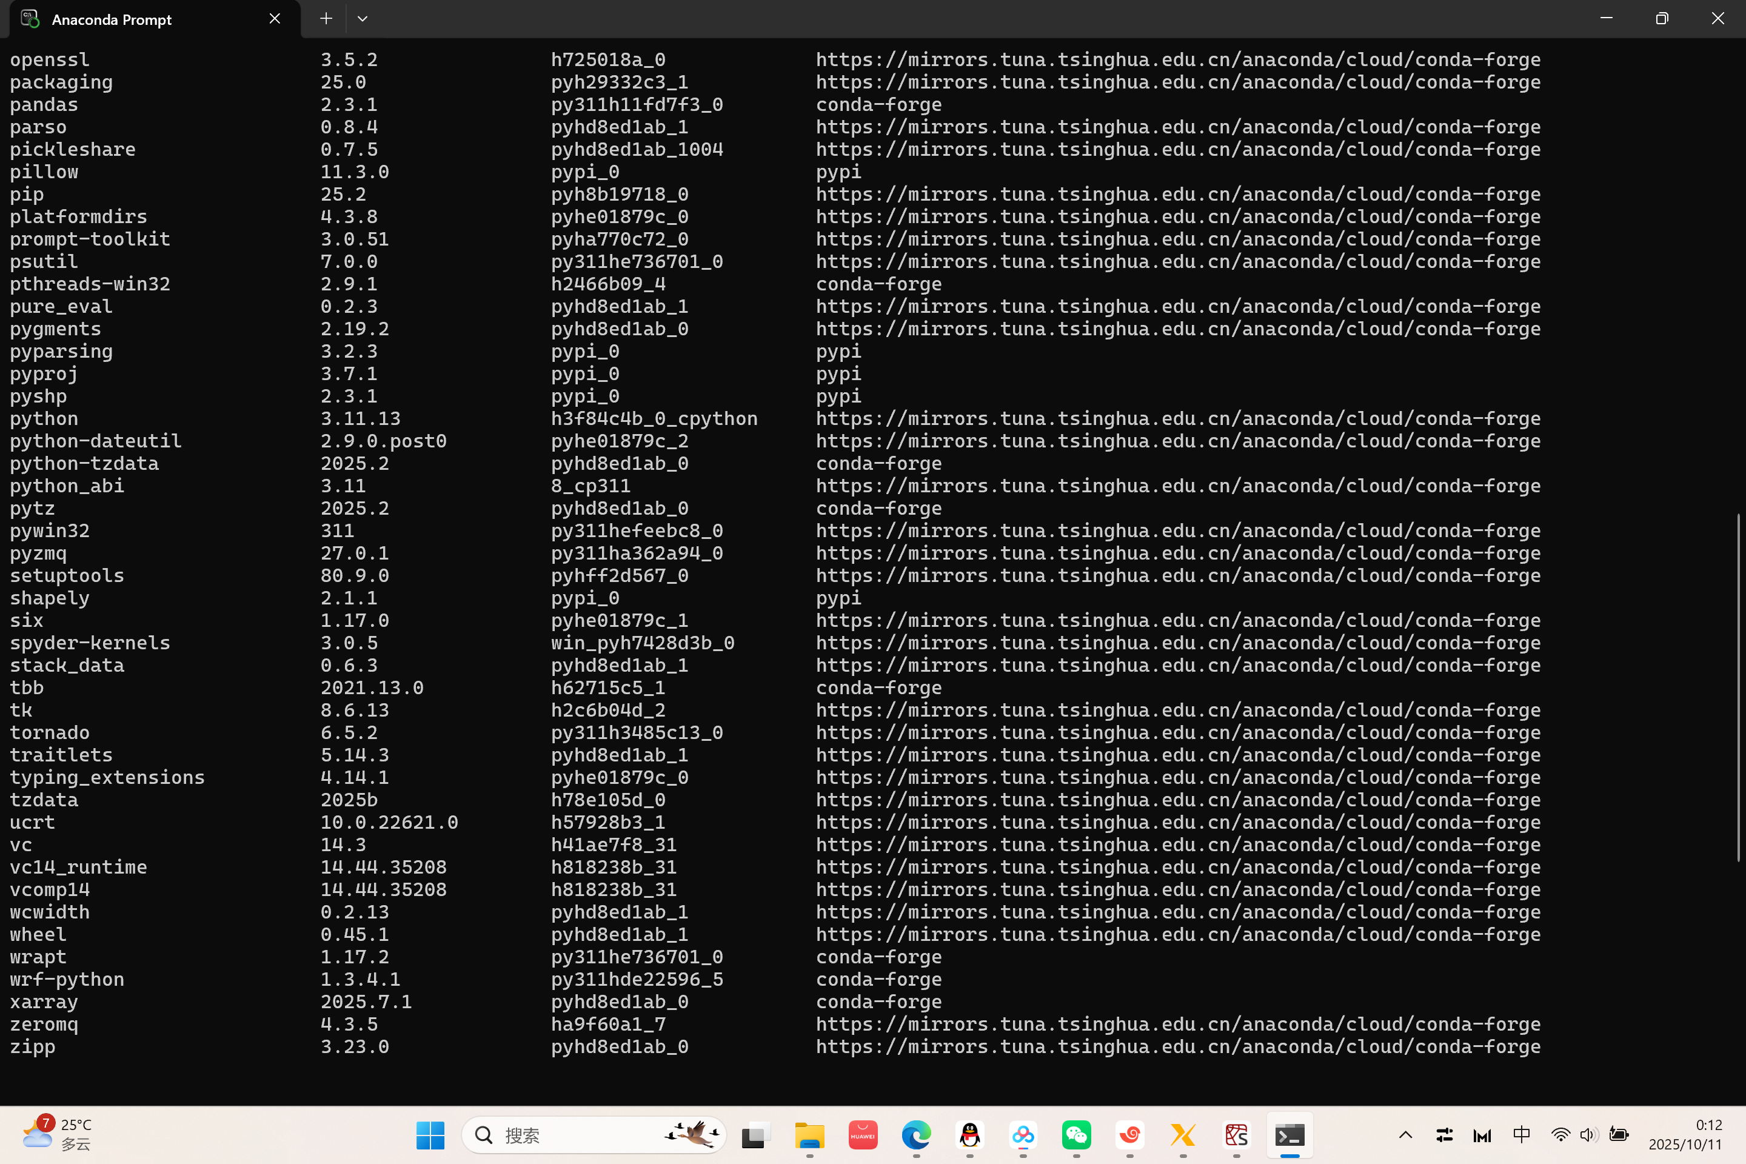This screenshot has height=1164, width=1746.
Task: Click the wrf-python package name
Action: point(67,980)
